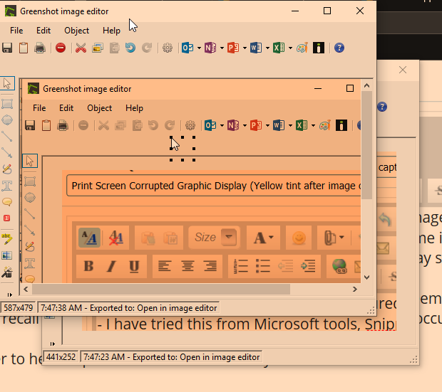Expand toolbar overflow arrow in background editor

(x=53, y=344)
